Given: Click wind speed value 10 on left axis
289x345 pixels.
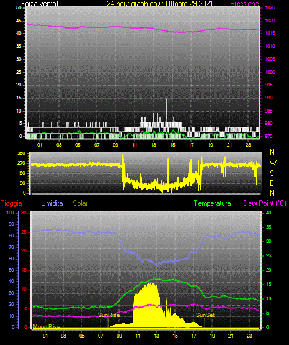Looking at the screenshot, I should [x=19, y=111].
